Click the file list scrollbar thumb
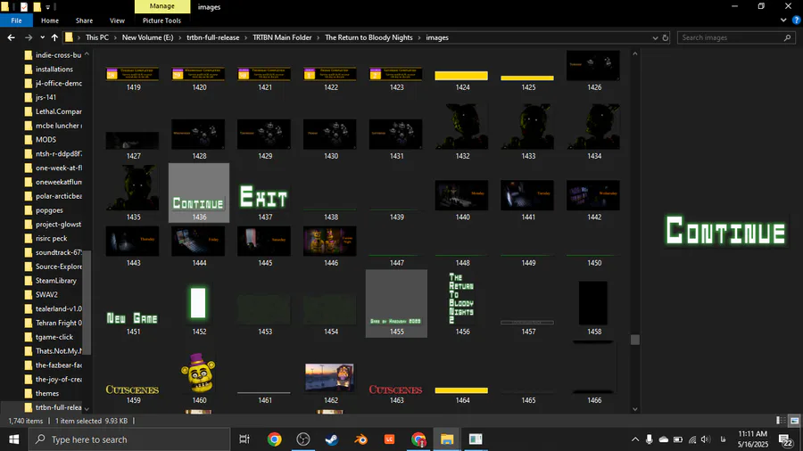803x451 pixels. (635, 340)
